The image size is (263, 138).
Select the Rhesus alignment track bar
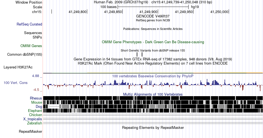coord(153,98)
